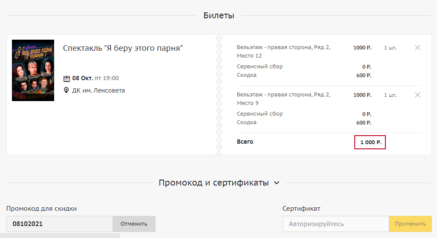437x238 pixels.
Task: Click the calendar icon beside the date
Action: coord(67,78)
